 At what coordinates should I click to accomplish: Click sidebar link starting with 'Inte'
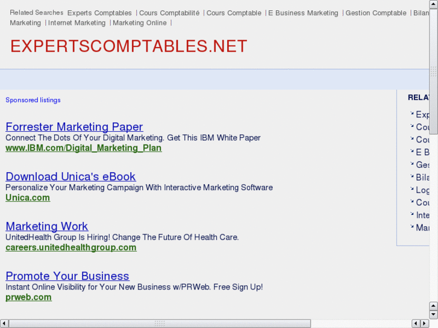[x=422, y=215]
